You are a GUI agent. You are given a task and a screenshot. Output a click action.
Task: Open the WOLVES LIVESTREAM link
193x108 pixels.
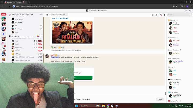[60, 18]
